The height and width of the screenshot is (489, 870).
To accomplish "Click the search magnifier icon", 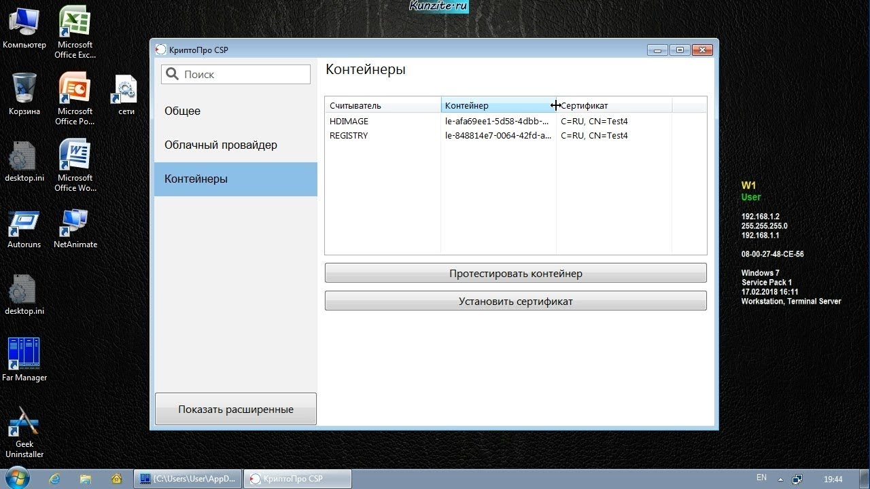I will pyautogui.click(x=173, y=74).
